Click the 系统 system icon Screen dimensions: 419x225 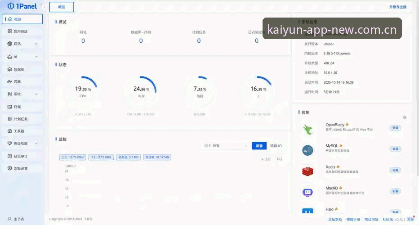pos(9,94)
